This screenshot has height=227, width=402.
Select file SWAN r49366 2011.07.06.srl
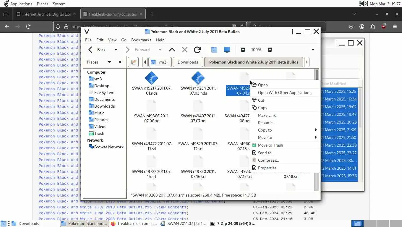pos(152,112)
